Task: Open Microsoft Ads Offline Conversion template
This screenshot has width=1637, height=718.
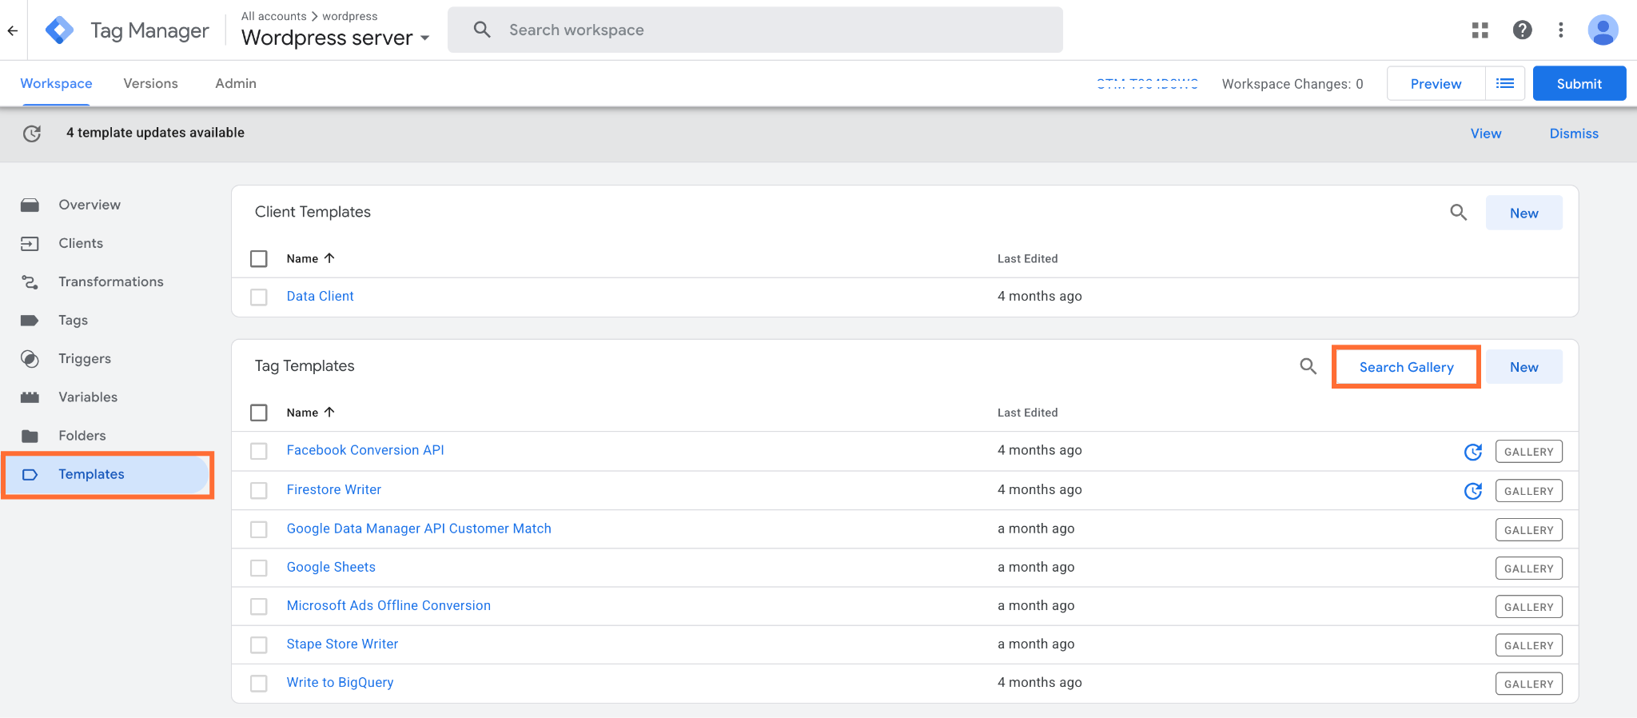Action: point(388,605)
